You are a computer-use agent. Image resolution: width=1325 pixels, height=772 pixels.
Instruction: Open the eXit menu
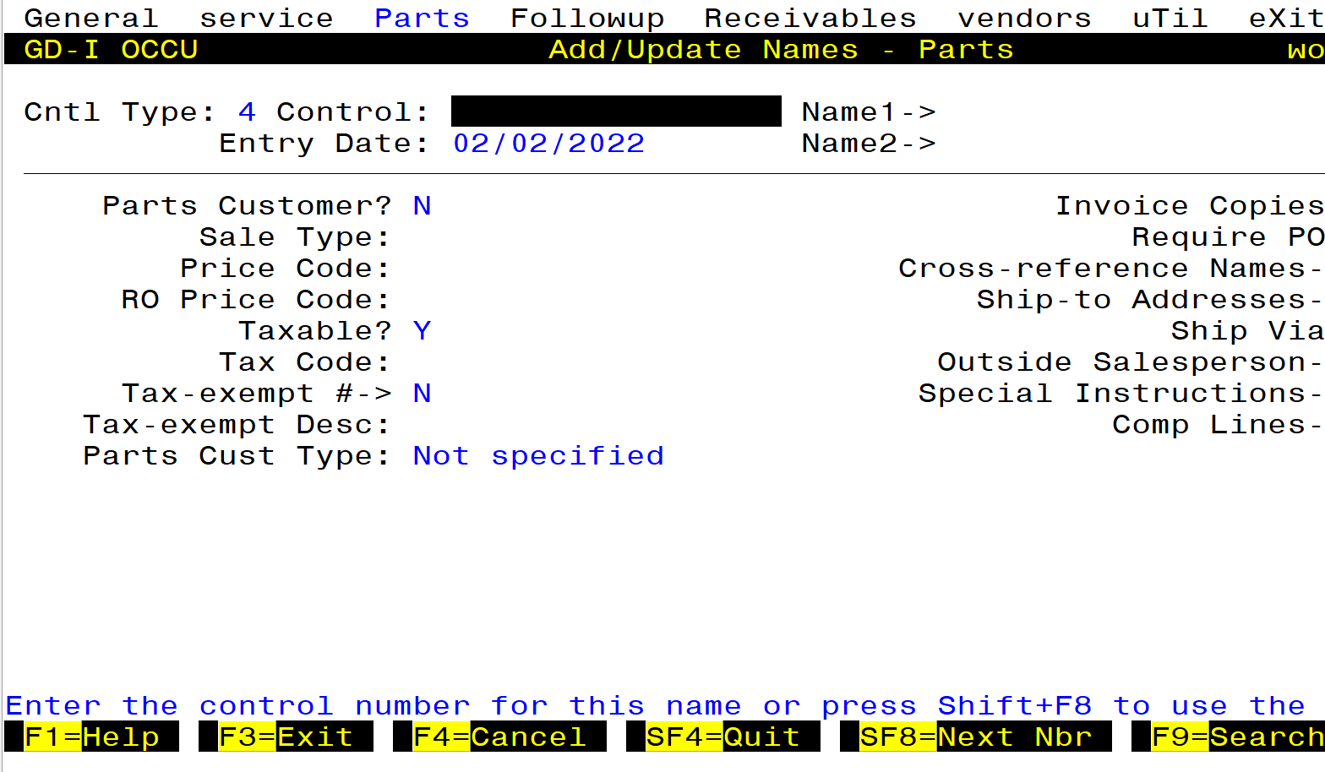pyautogui.click(x=1286, y=18)
